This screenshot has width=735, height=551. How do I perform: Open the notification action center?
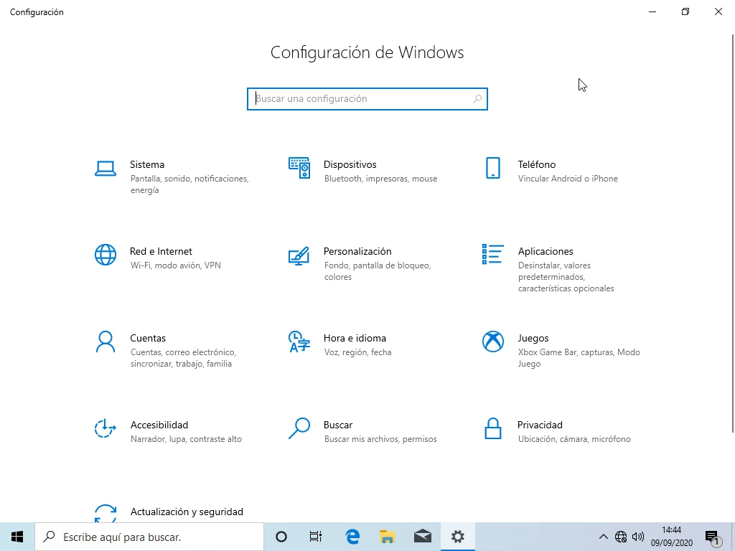(x=712, y=537)
